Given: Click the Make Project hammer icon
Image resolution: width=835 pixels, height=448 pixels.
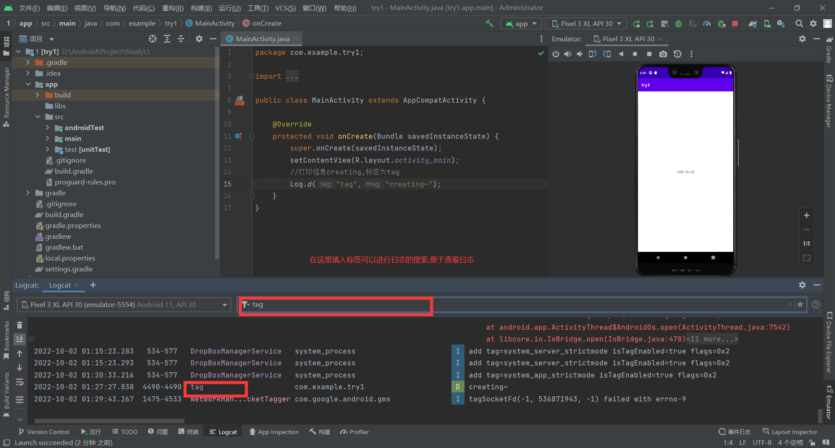Looking at the screenshot, I should 489,23.
